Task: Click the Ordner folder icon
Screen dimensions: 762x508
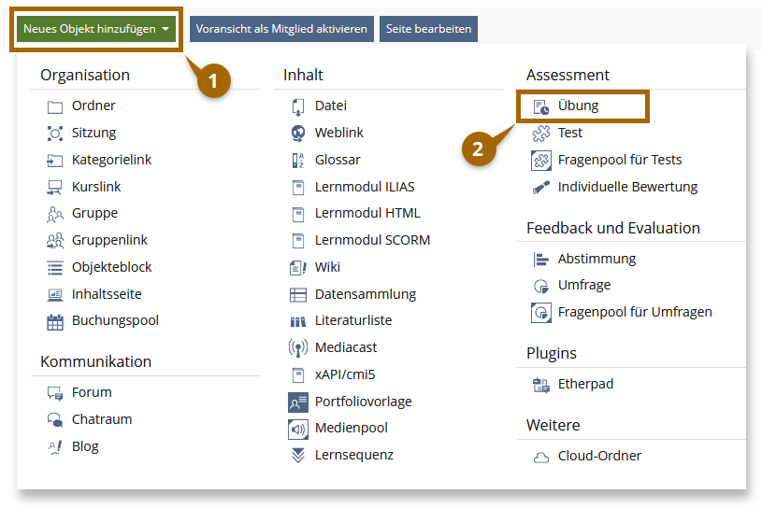Action: pyautogui.click(x=54, y=106)
